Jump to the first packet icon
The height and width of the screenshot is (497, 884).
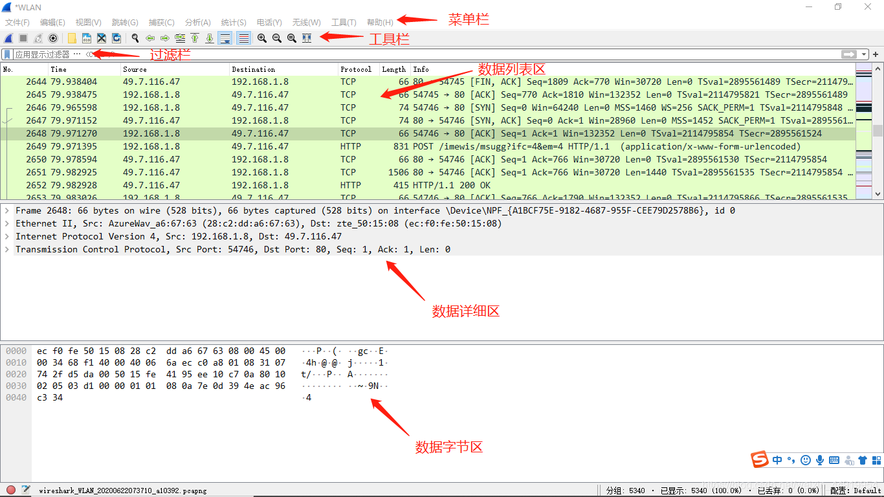click(x=195, y=38)
